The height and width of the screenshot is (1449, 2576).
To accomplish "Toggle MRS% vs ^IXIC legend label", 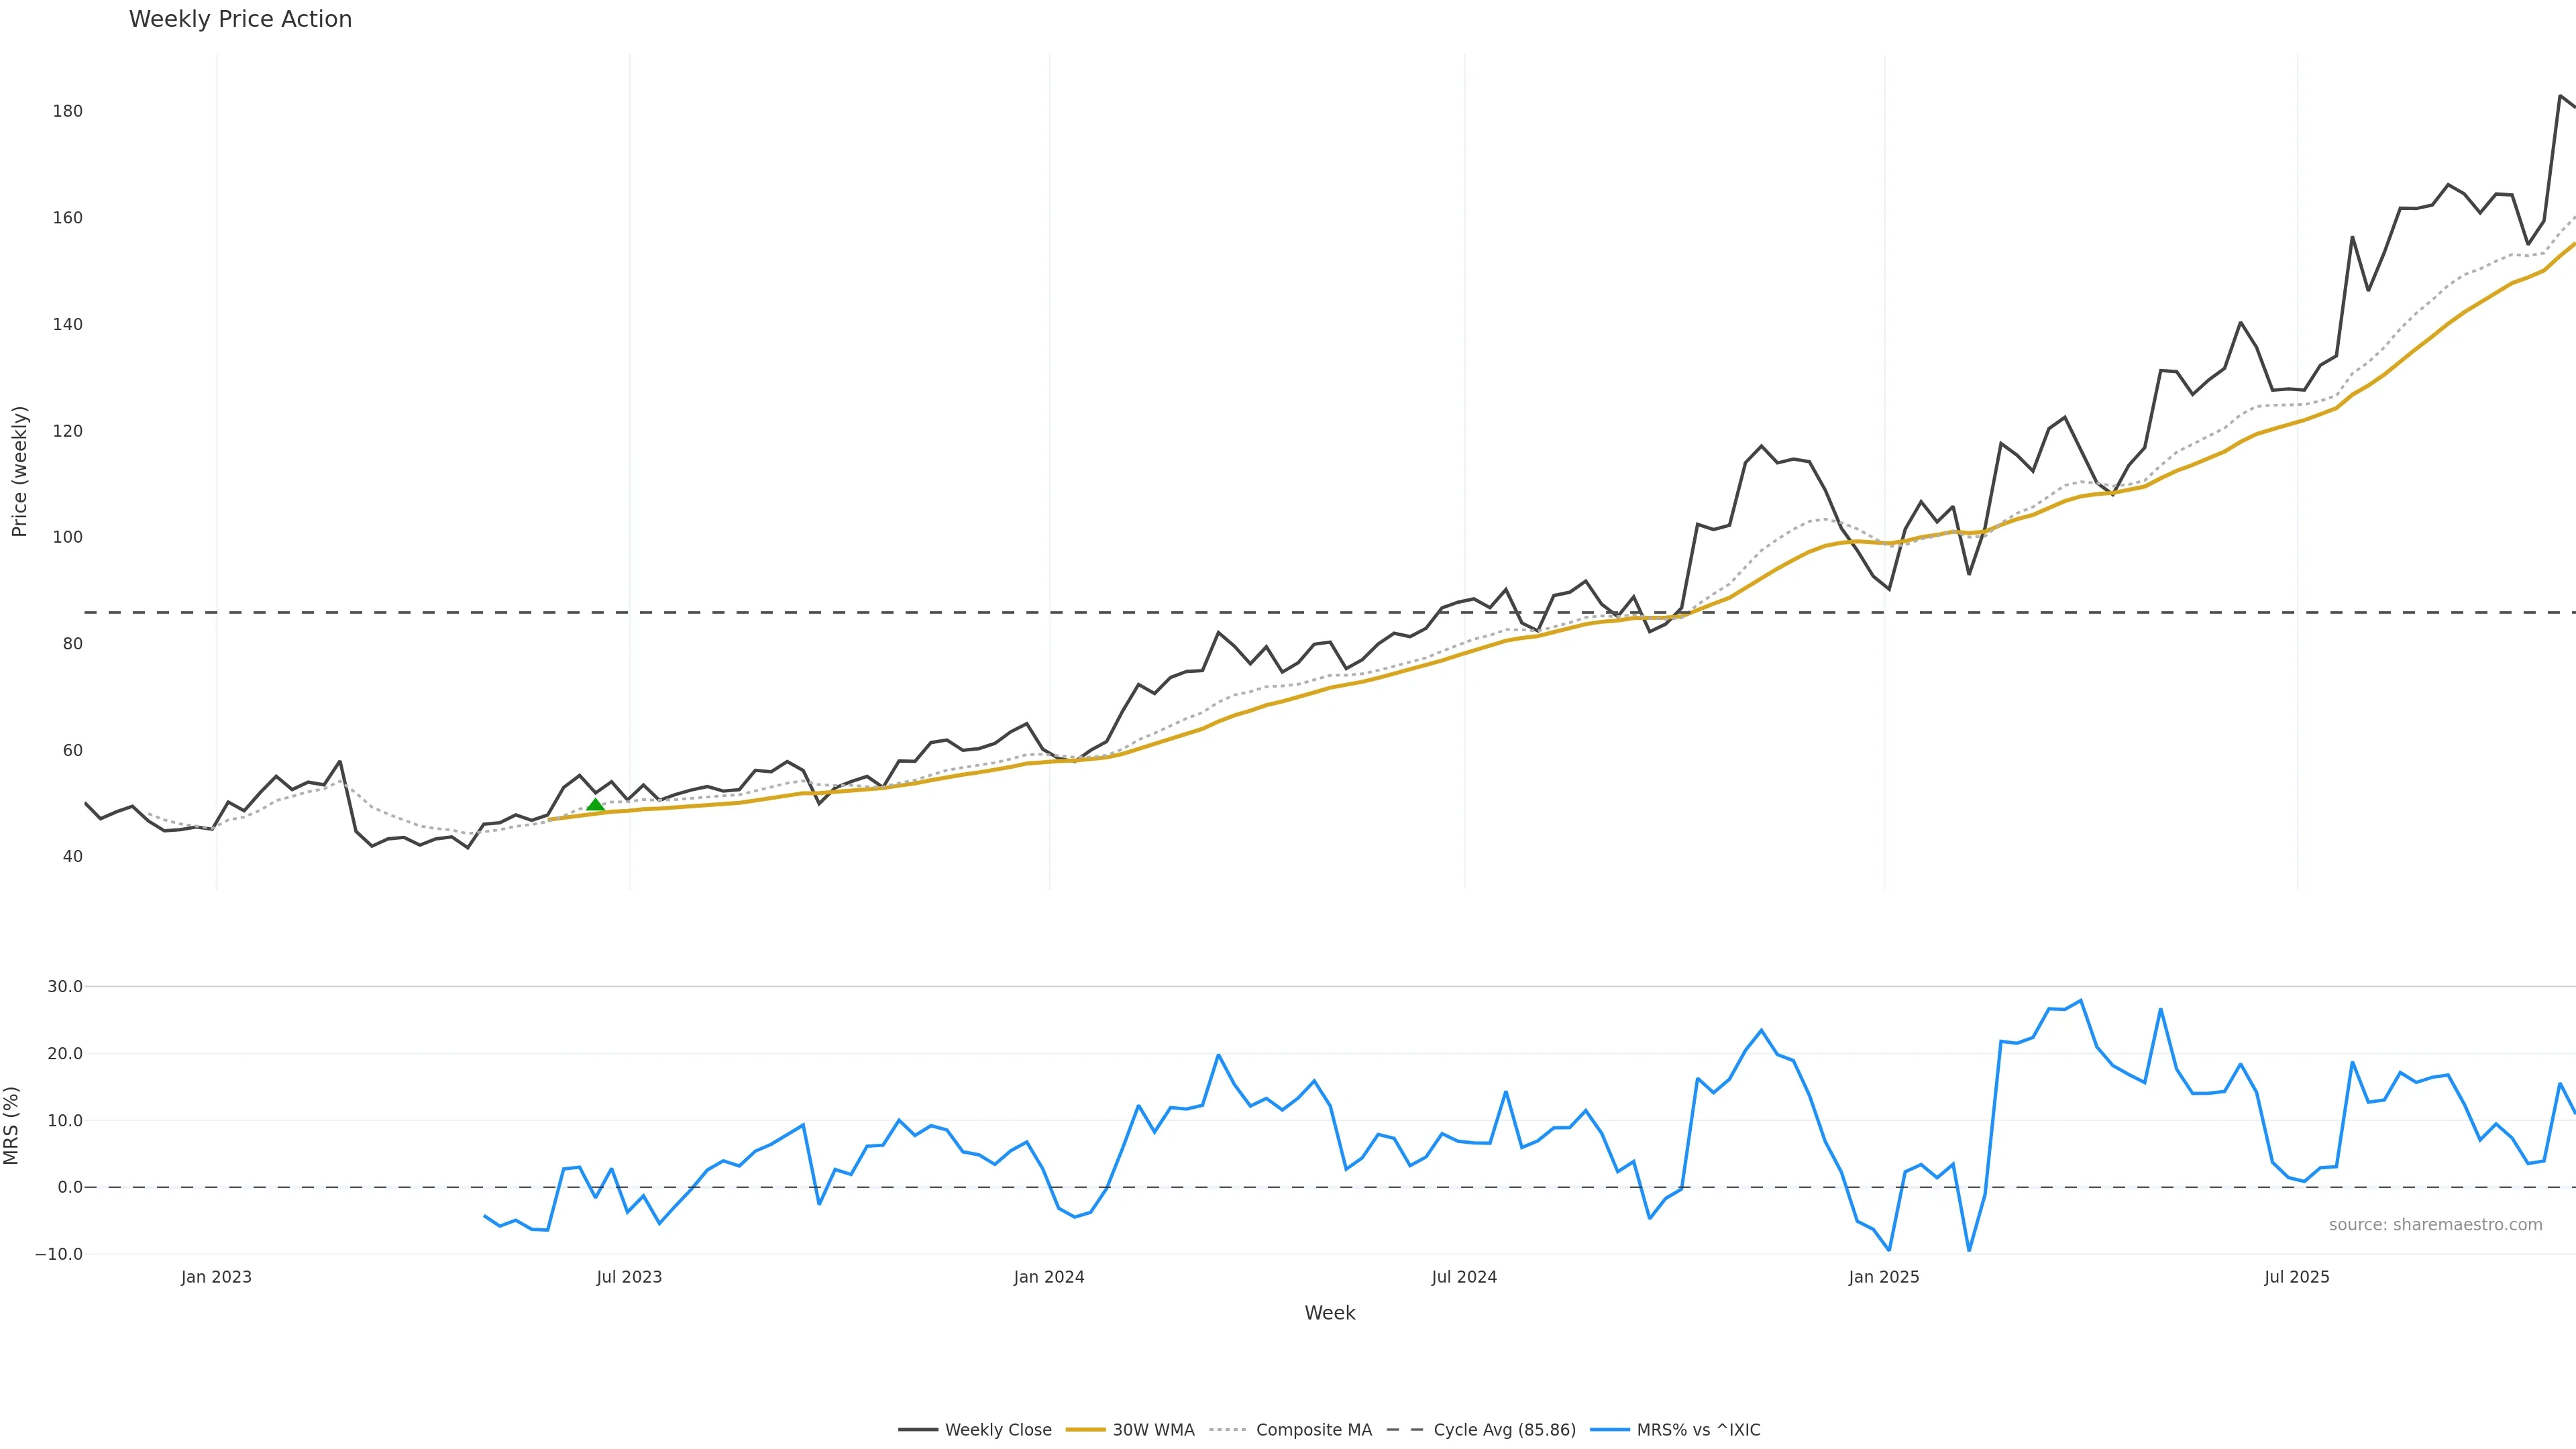I will pyautogui.click(x=1698, y=1430).
